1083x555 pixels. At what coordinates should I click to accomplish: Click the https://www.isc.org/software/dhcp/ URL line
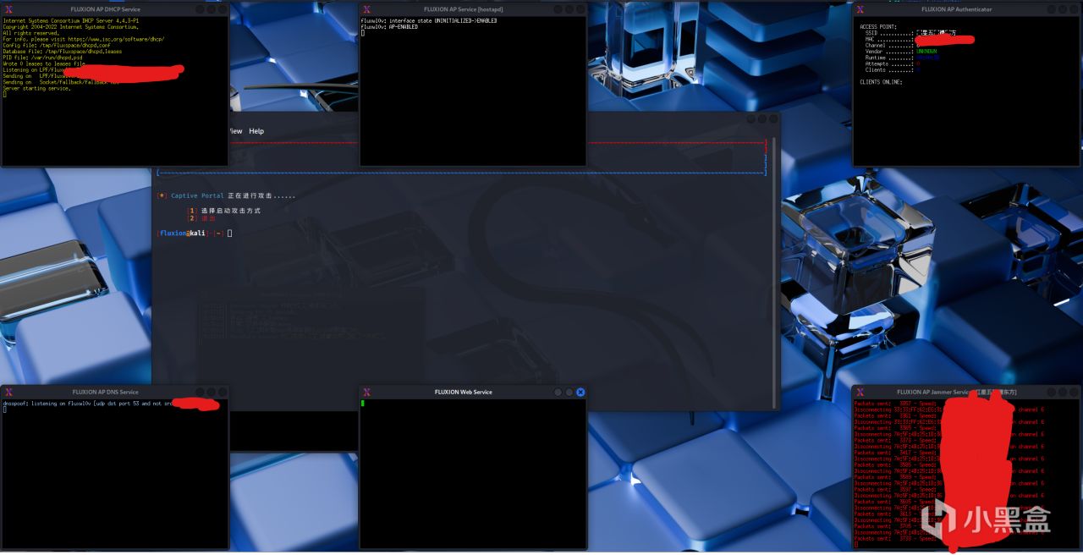tap(84, 38)
